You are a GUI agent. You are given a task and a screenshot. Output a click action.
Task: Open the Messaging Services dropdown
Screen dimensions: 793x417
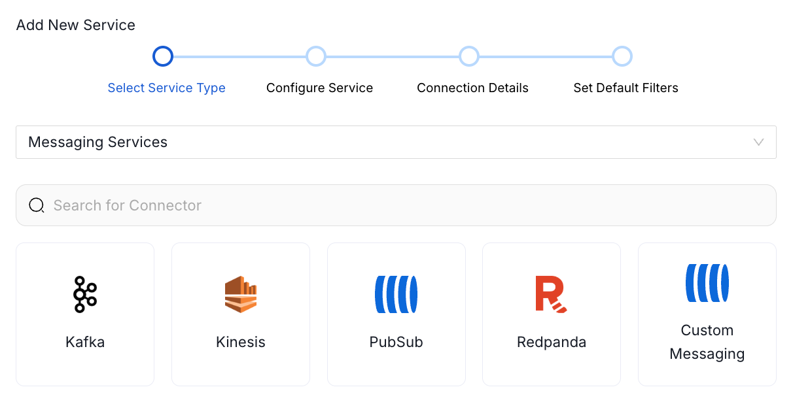click(x=396, y=142)
